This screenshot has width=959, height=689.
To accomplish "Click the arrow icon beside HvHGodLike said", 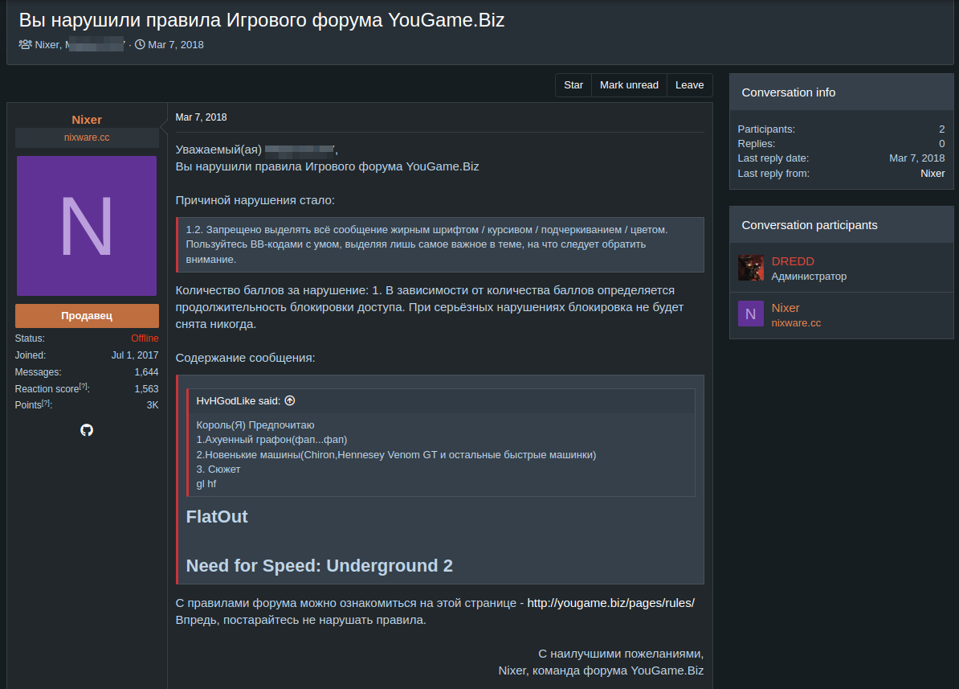I will [290, 400].
